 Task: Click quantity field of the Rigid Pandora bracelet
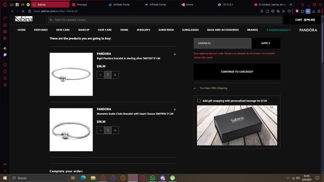(108, 75)
